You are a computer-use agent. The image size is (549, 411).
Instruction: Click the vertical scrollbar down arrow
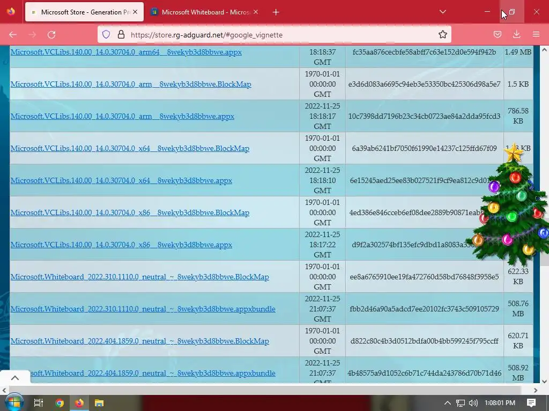coord(545,381)
